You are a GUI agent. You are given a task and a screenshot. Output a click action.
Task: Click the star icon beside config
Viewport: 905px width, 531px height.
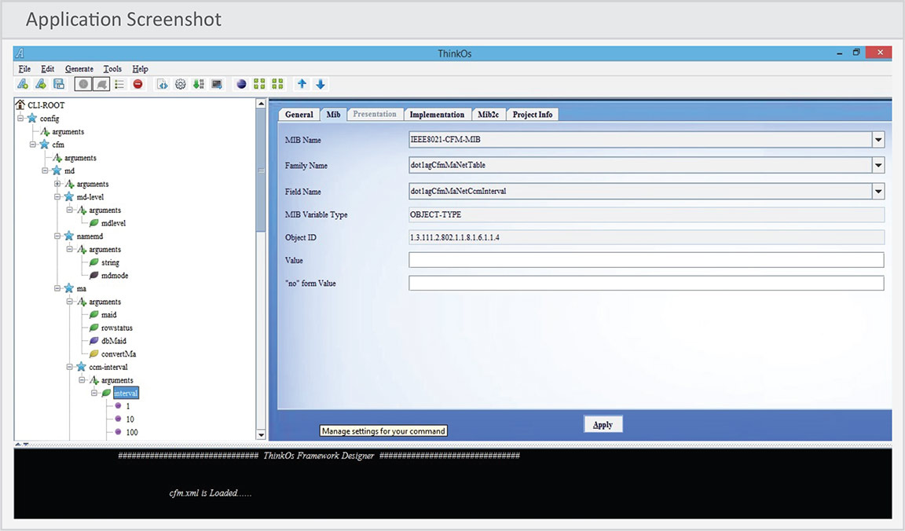click(32, 119)
